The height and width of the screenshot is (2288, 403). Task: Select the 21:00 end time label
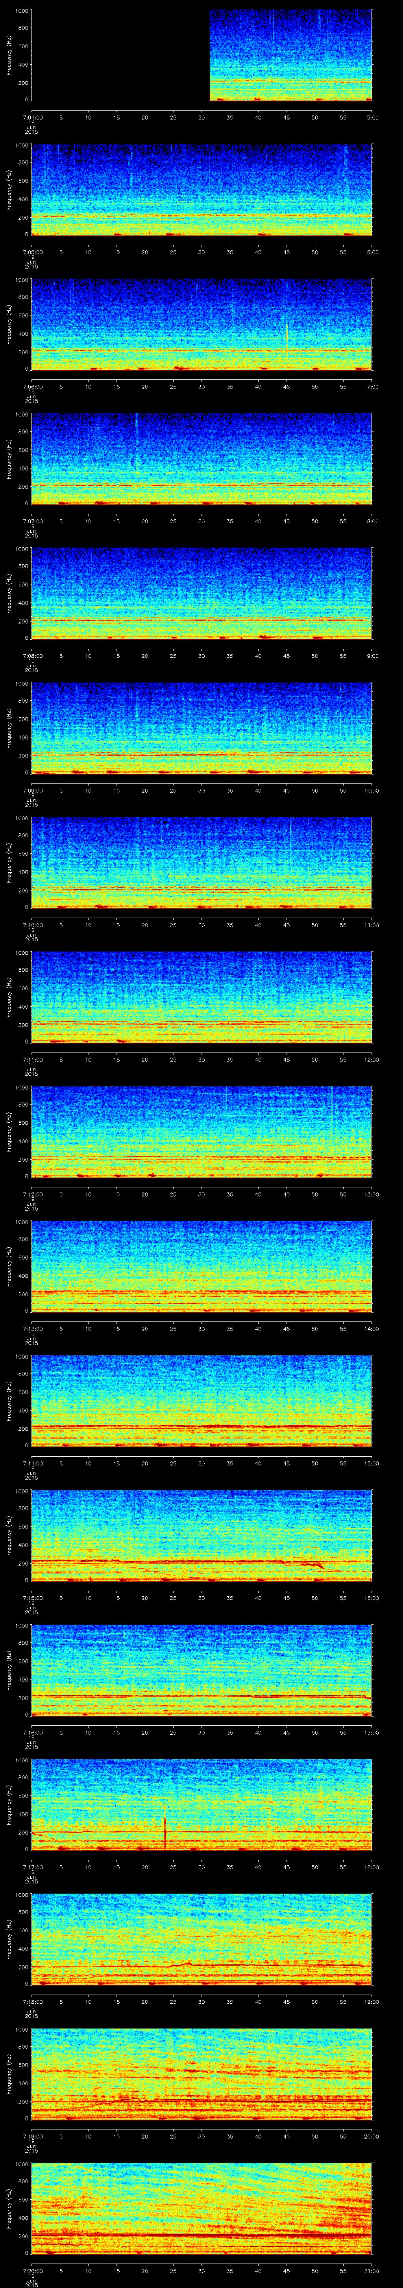[371, 2270]
